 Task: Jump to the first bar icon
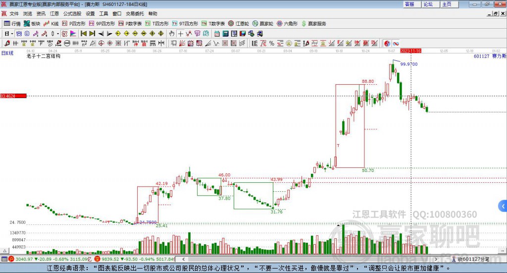83,34
